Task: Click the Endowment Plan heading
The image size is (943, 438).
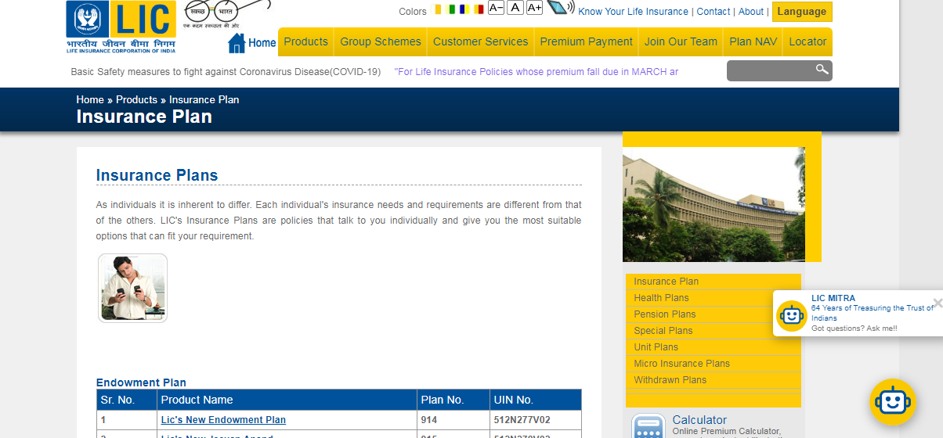Action: pos(141,382)
